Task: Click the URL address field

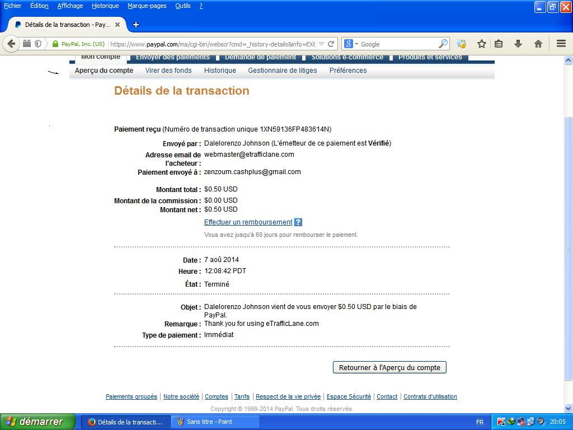Action: [213, 44]
